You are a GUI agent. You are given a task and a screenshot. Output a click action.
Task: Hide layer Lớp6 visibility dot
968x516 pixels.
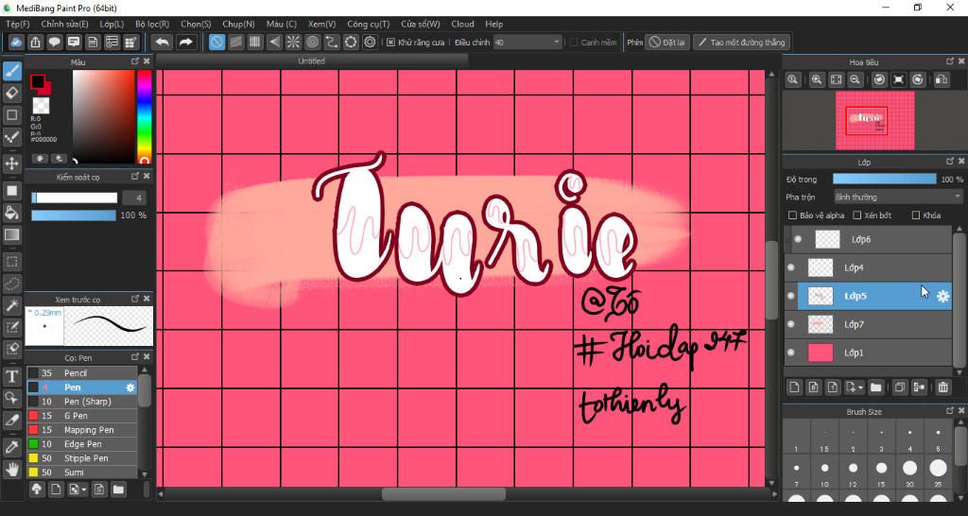click(798, 239)
